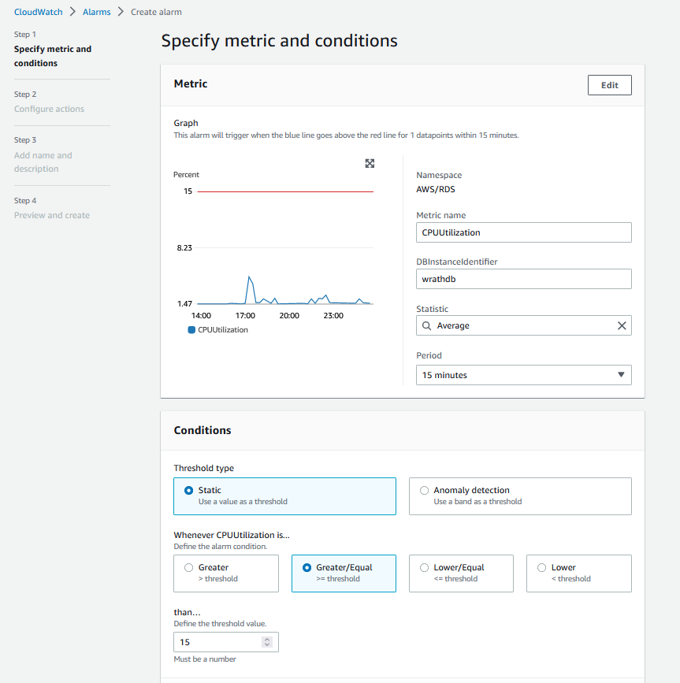Screen dimensions: 680x683
Task: Clear the Average statistic with X icon
Action: pyautogui.click(x=621, y=325)
